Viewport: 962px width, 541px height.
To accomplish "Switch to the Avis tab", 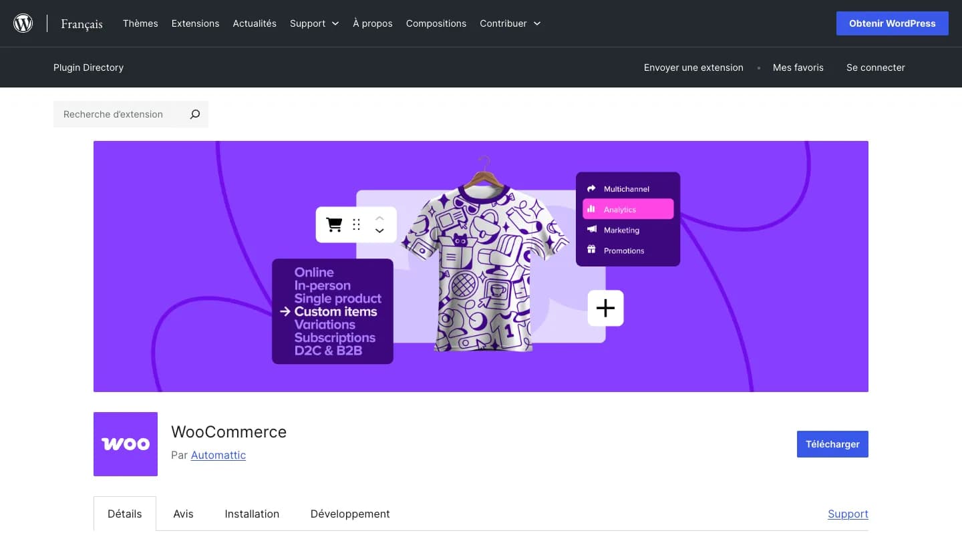I will point(183,514).
